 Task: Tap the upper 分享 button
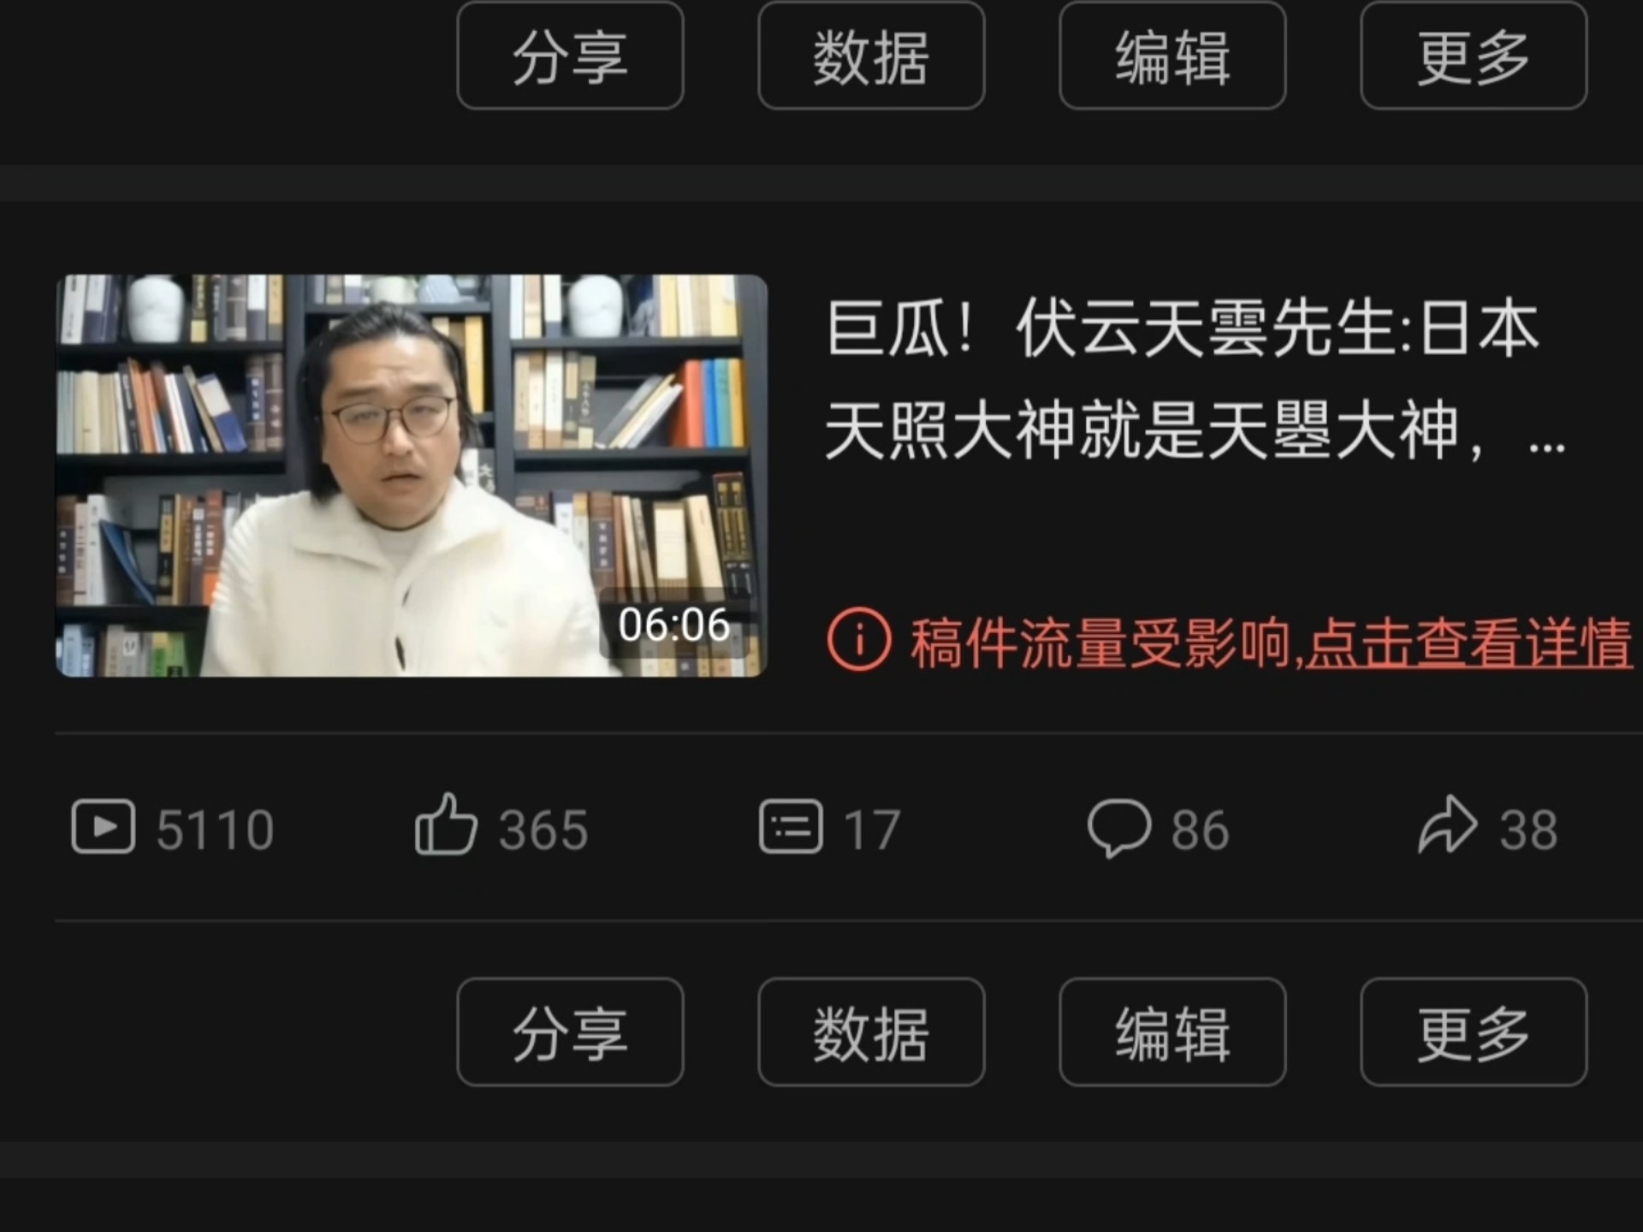pyautogui.click(x=570, y=55)
